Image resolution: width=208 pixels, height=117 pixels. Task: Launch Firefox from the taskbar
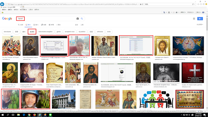coord(34,115)
